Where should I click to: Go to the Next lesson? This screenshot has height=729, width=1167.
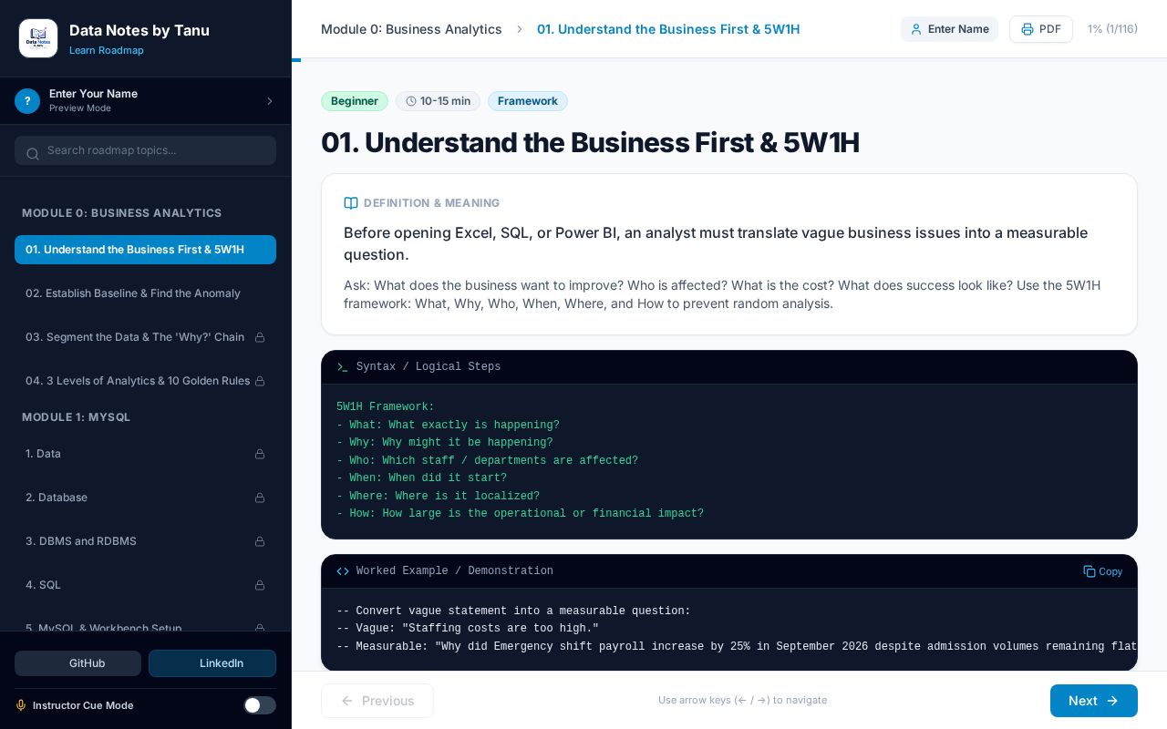click(1094, 701)
